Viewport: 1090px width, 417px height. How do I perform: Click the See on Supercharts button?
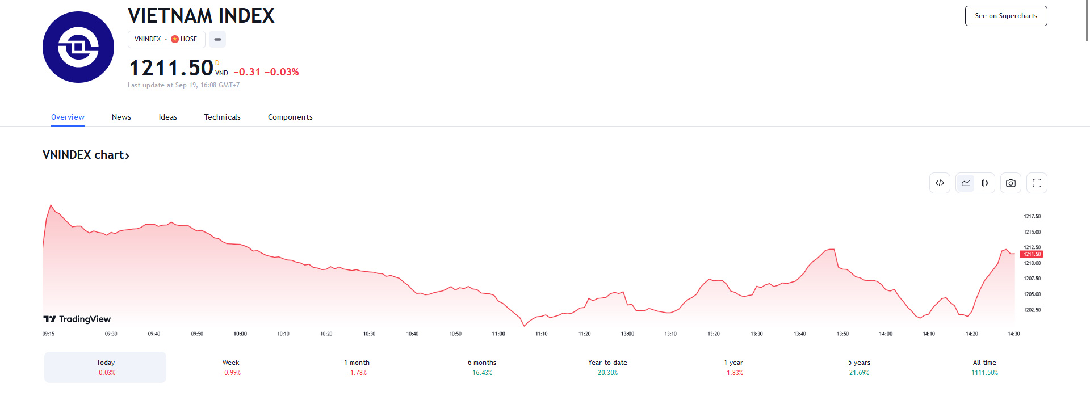1006,16
